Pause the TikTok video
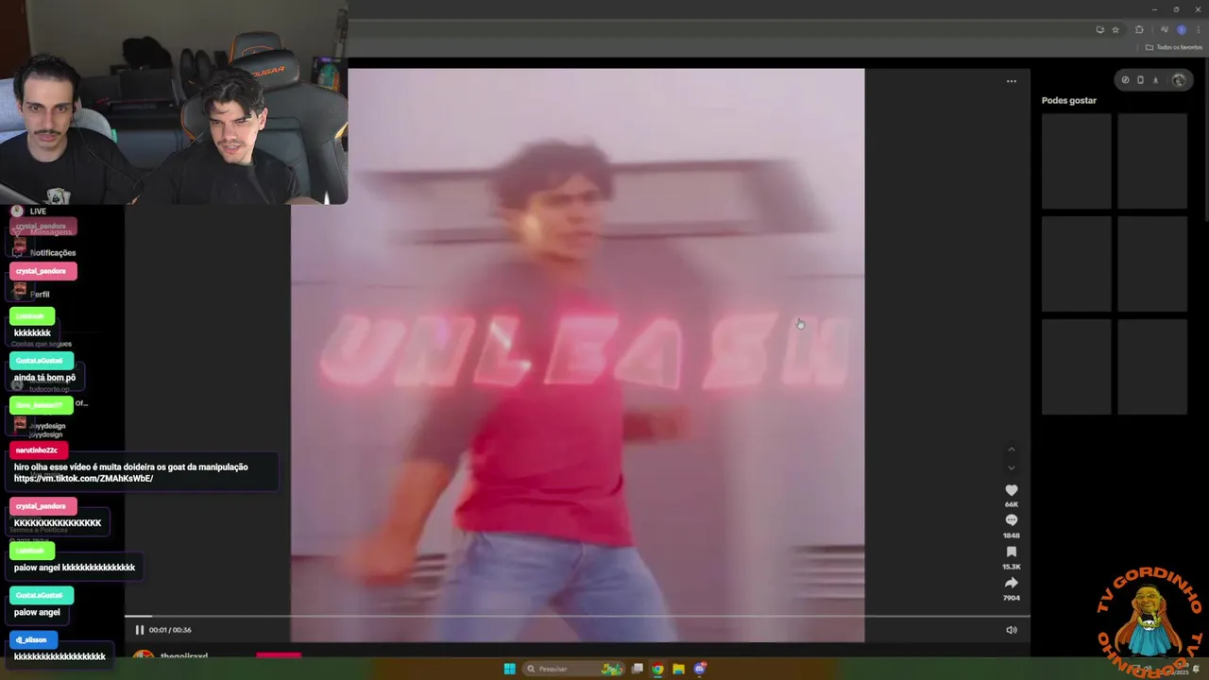The image size is (1209, 680). coord(139,630)
